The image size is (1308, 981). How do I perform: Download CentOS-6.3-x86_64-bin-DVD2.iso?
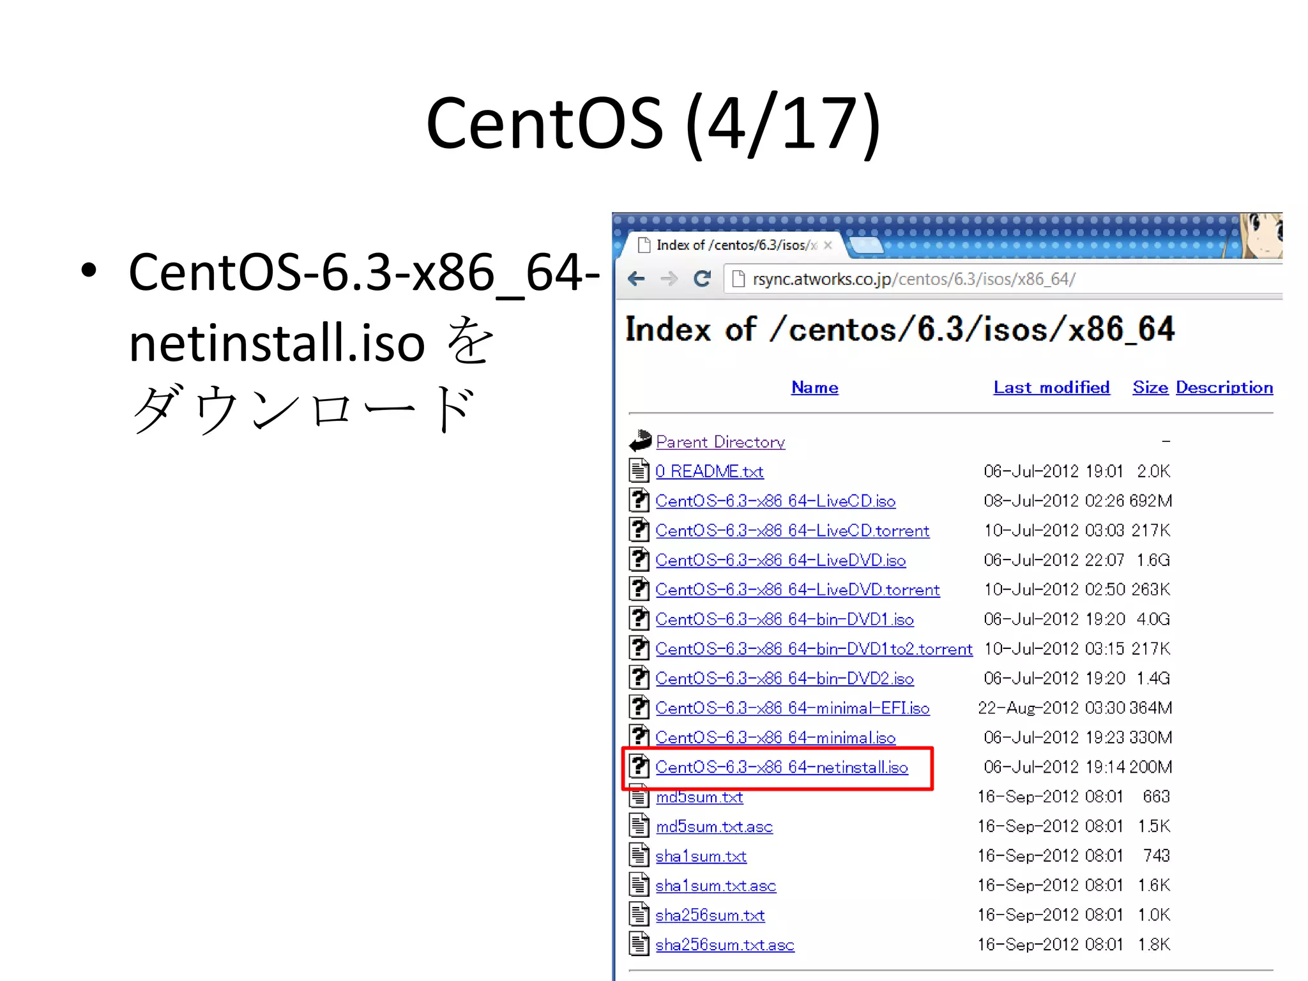point(784,678)
